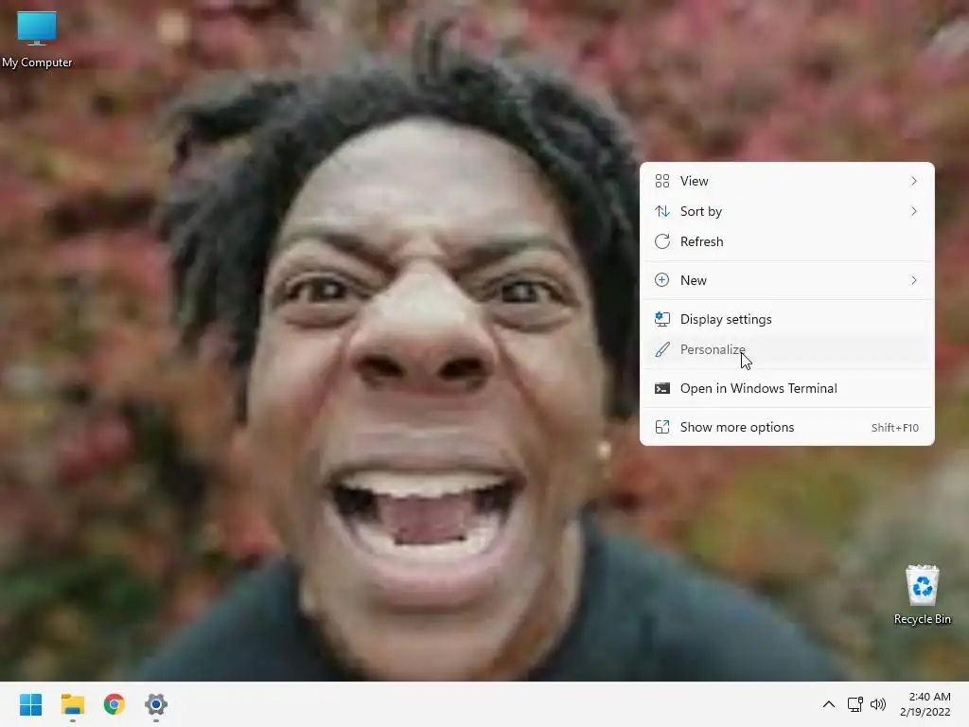Screen dimensions: 969x727
Task: Choose the Personalize menu entry
Action: 786,350
